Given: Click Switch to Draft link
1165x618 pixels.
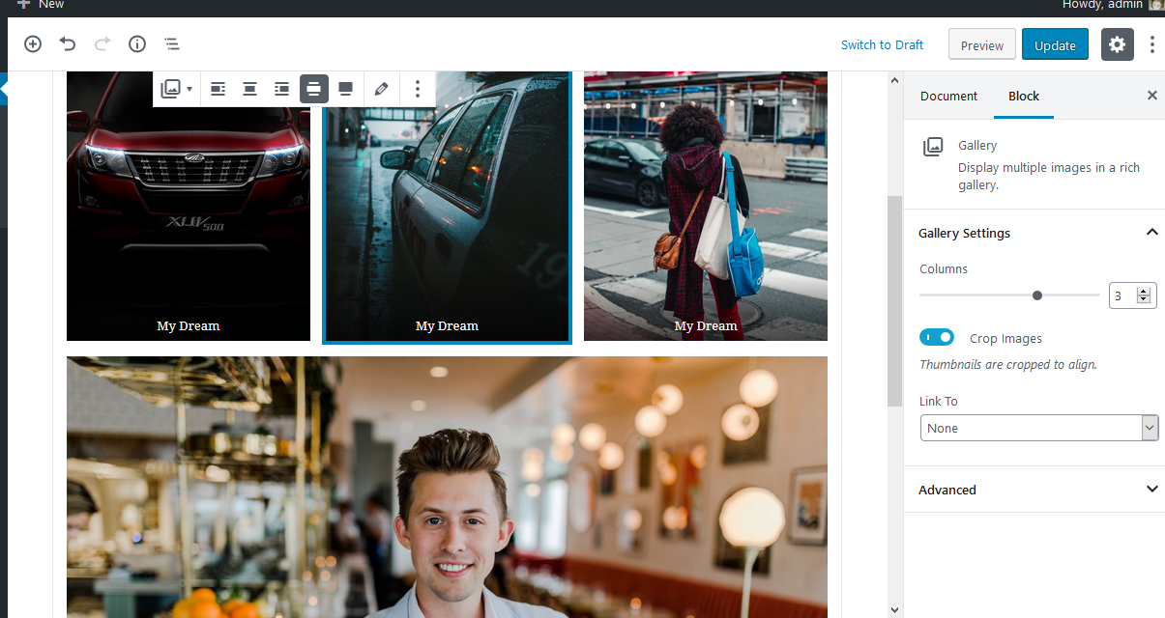Looking at the screenshot, I should tap(882, 44).
